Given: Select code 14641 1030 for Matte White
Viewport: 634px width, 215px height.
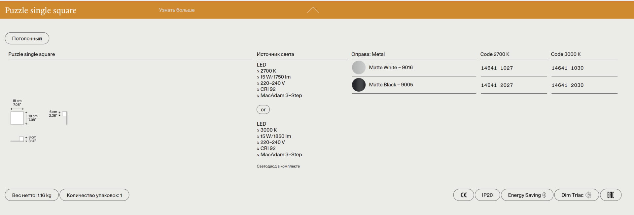Looking at the screenshot, I should (567, 68).
